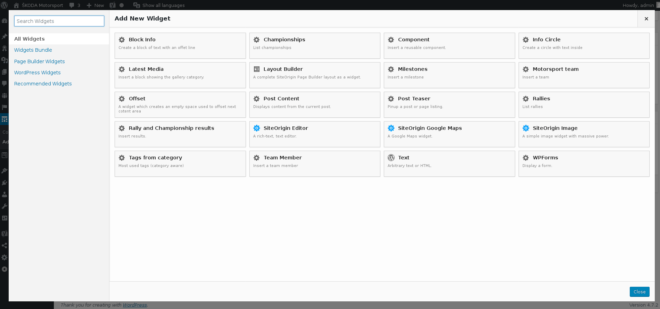
Task: Open the settings gear in left sidebar
Action: click(x=5, y=257)
